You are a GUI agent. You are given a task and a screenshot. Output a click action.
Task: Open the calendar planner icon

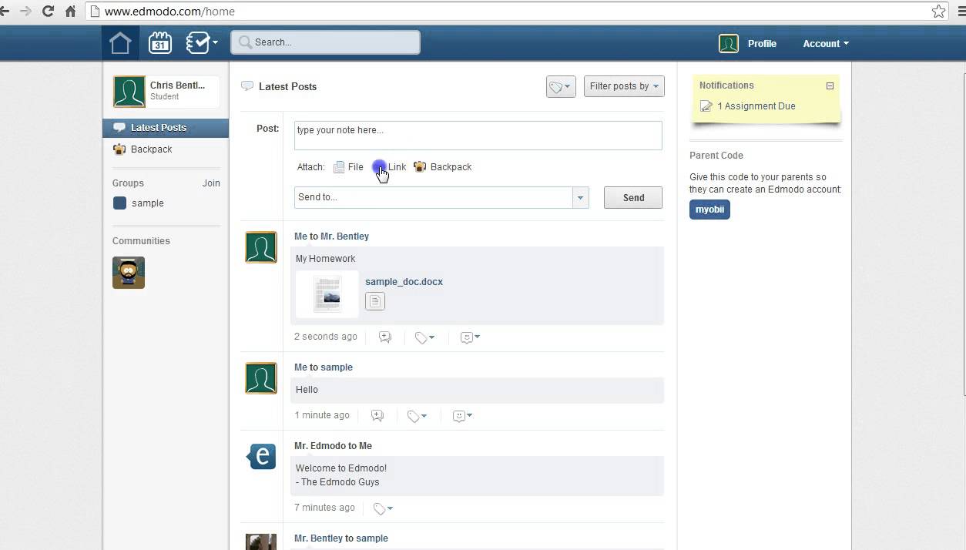(160, 43)
